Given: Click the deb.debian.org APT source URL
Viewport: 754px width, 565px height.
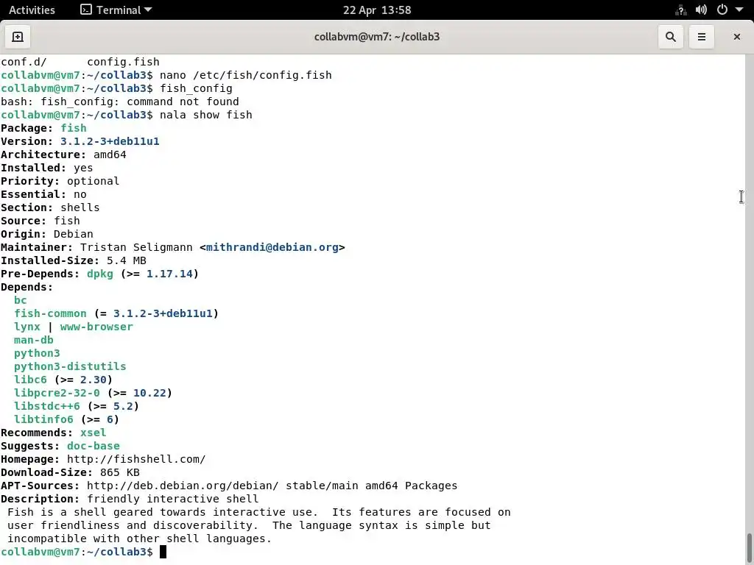Looking at the screenshot, I should [x=183, y=486].
